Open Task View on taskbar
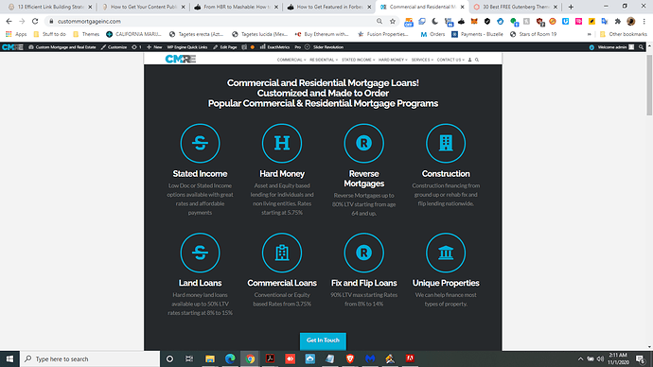This screenshot has height=367, width=653. pyautogui.click(x=189, y=358)
